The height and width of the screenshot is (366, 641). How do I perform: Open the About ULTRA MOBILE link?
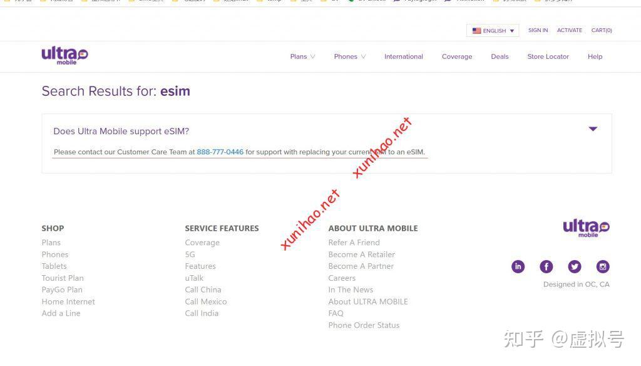[x=368, y=301]
